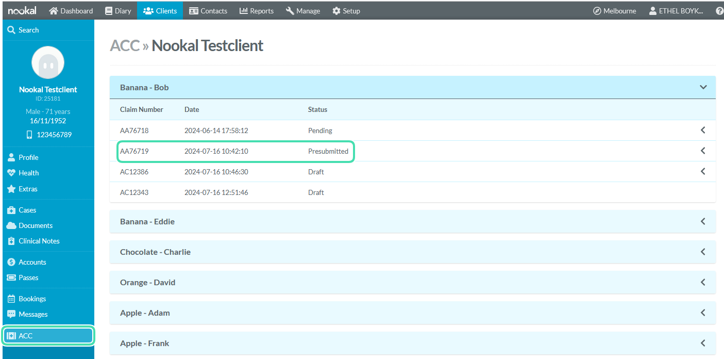The width and height of the screenshot is (724, 359).
Task: Open client Search in sidebar
Action: pyautogui.click(x=47, y=30)
